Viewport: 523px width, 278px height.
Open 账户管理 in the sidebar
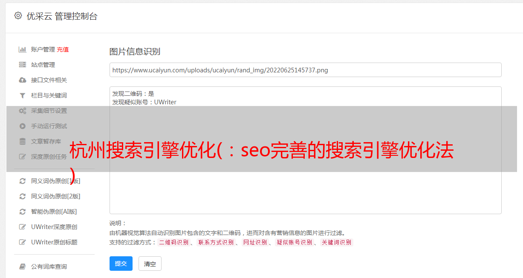pos(43,49)
